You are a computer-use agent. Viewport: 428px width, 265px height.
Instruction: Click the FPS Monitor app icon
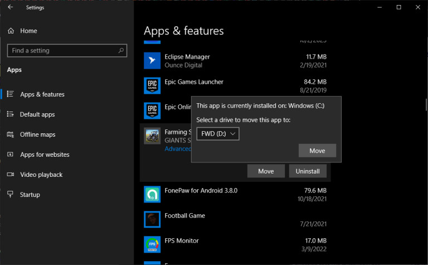point(152,244)
